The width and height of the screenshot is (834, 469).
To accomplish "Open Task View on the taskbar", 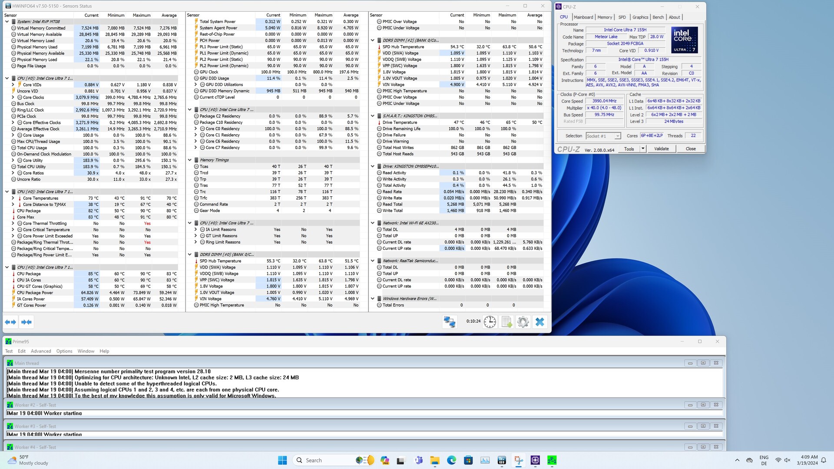I will coord(401,460).
